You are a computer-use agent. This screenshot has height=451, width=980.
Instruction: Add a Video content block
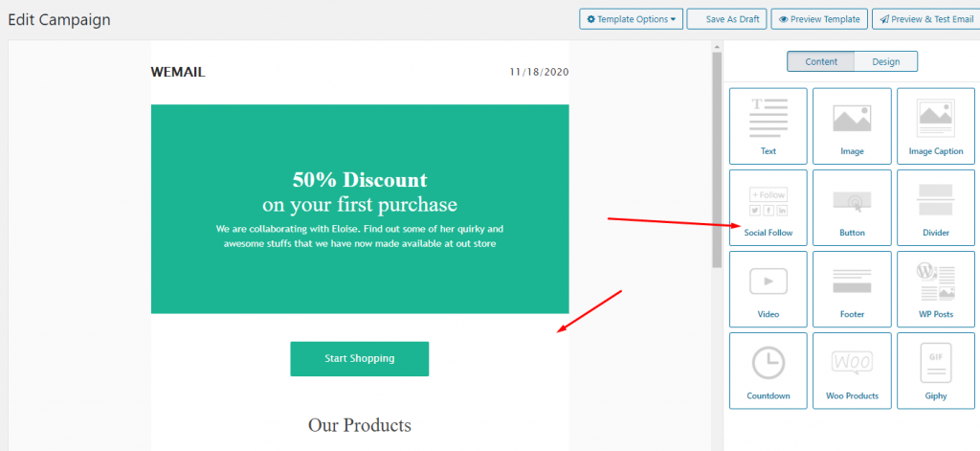tap(768, 288)
